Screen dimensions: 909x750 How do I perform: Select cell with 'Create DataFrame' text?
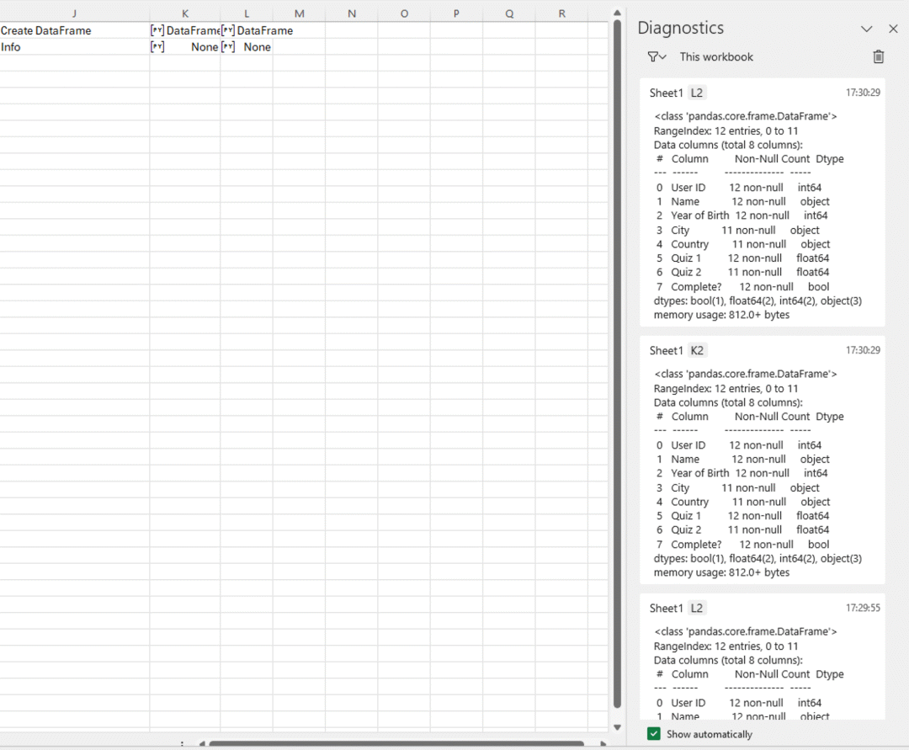[x=75, y=30]
